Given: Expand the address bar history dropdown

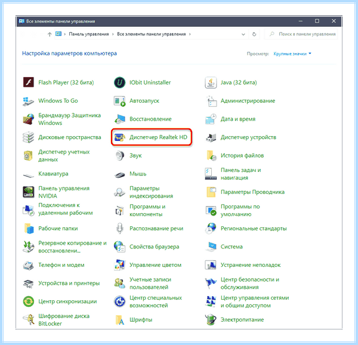Looking at the screenshot, I should (x=243, y=34).
